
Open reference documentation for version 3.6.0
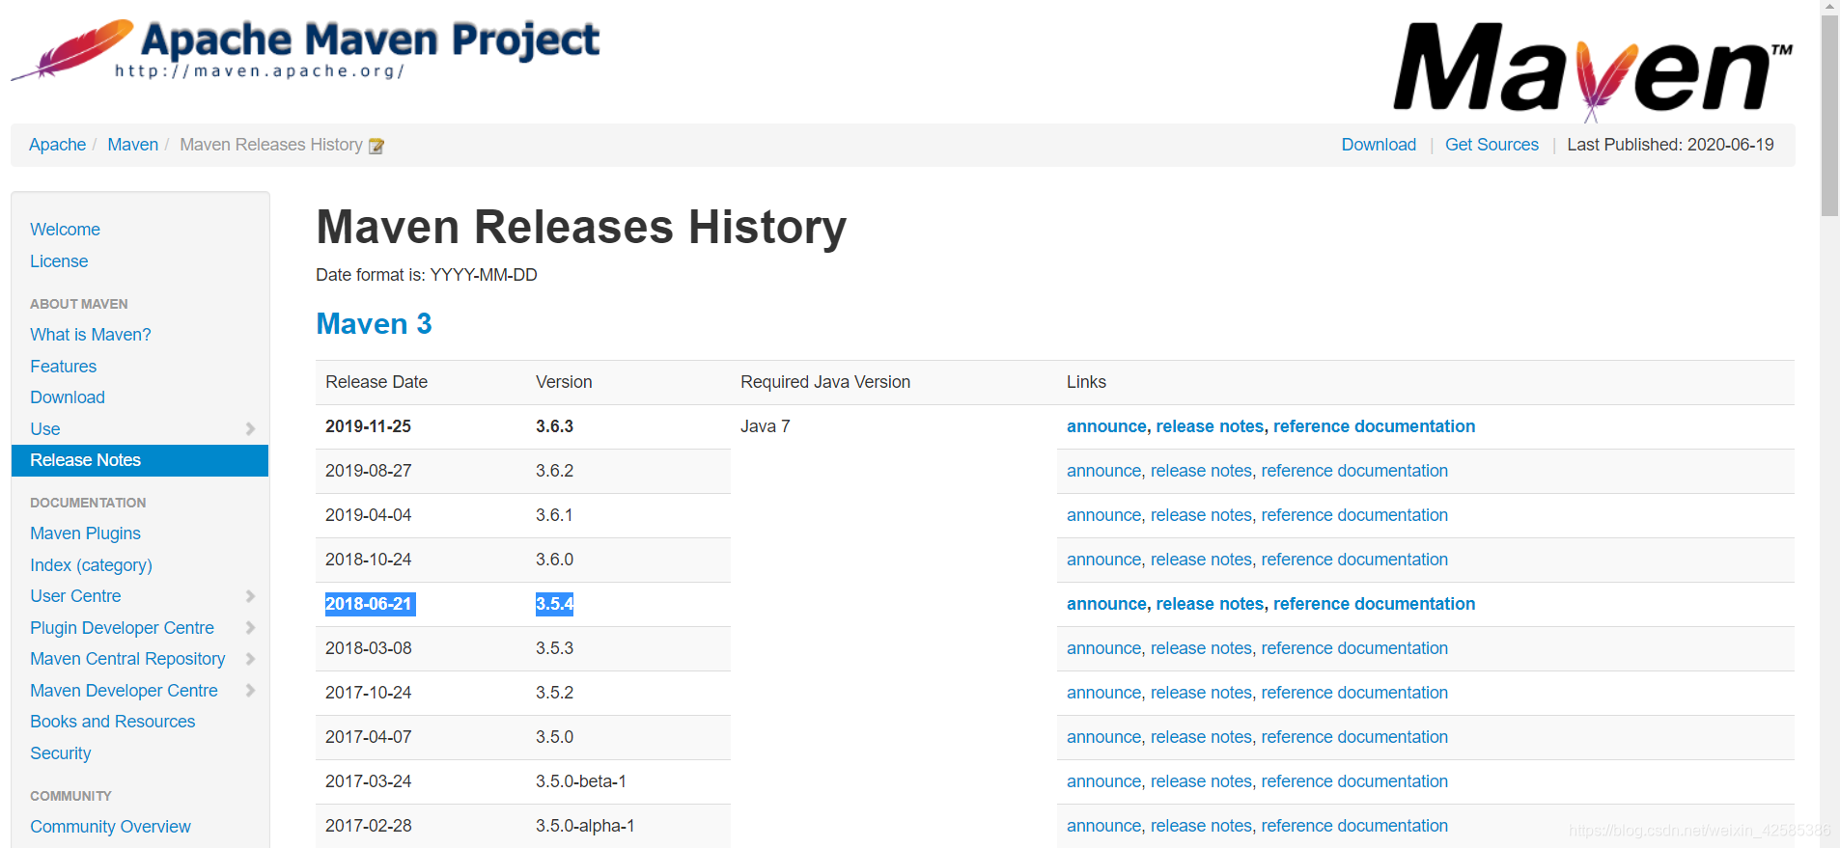1354,560
